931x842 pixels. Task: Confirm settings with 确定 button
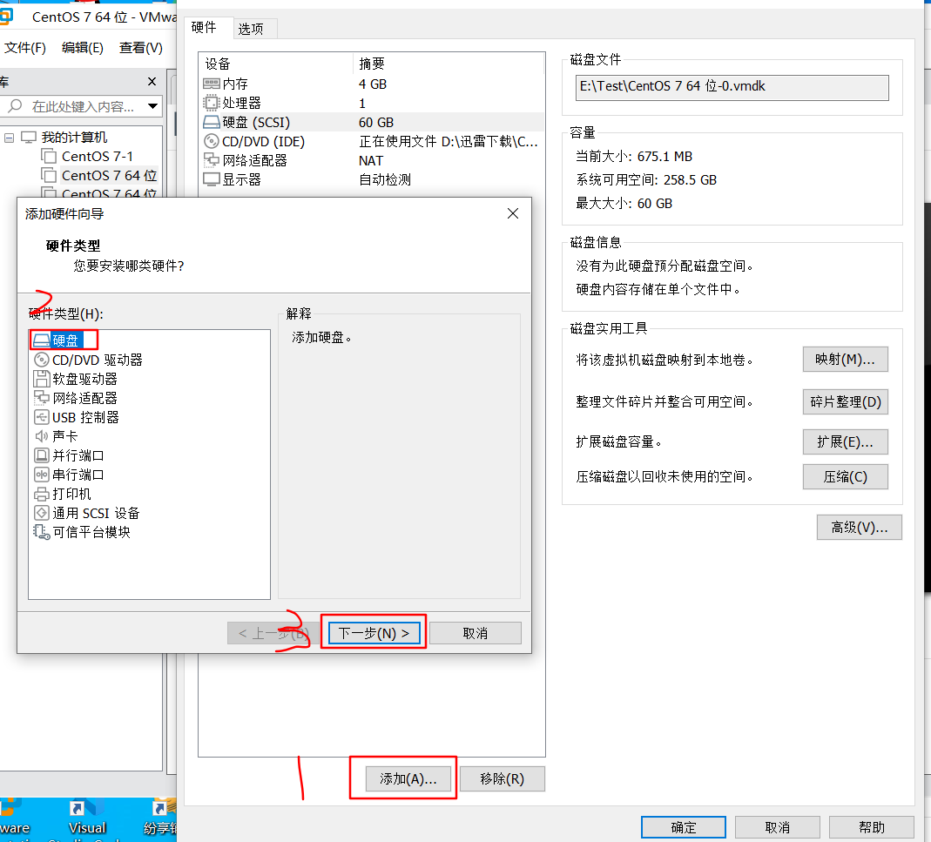coord(684,827)
